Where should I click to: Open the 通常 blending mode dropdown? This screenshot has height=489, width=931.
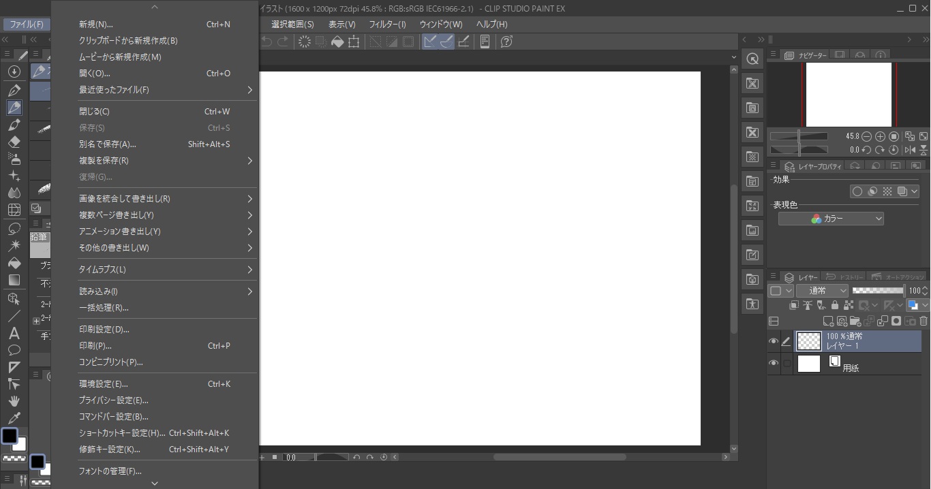click(822, 291)
